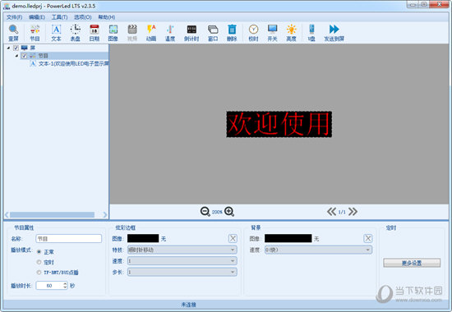This screenshot has width=452, height=312.
Task: Click the send-to-screen double arrow icon
Action: (334, 29)
